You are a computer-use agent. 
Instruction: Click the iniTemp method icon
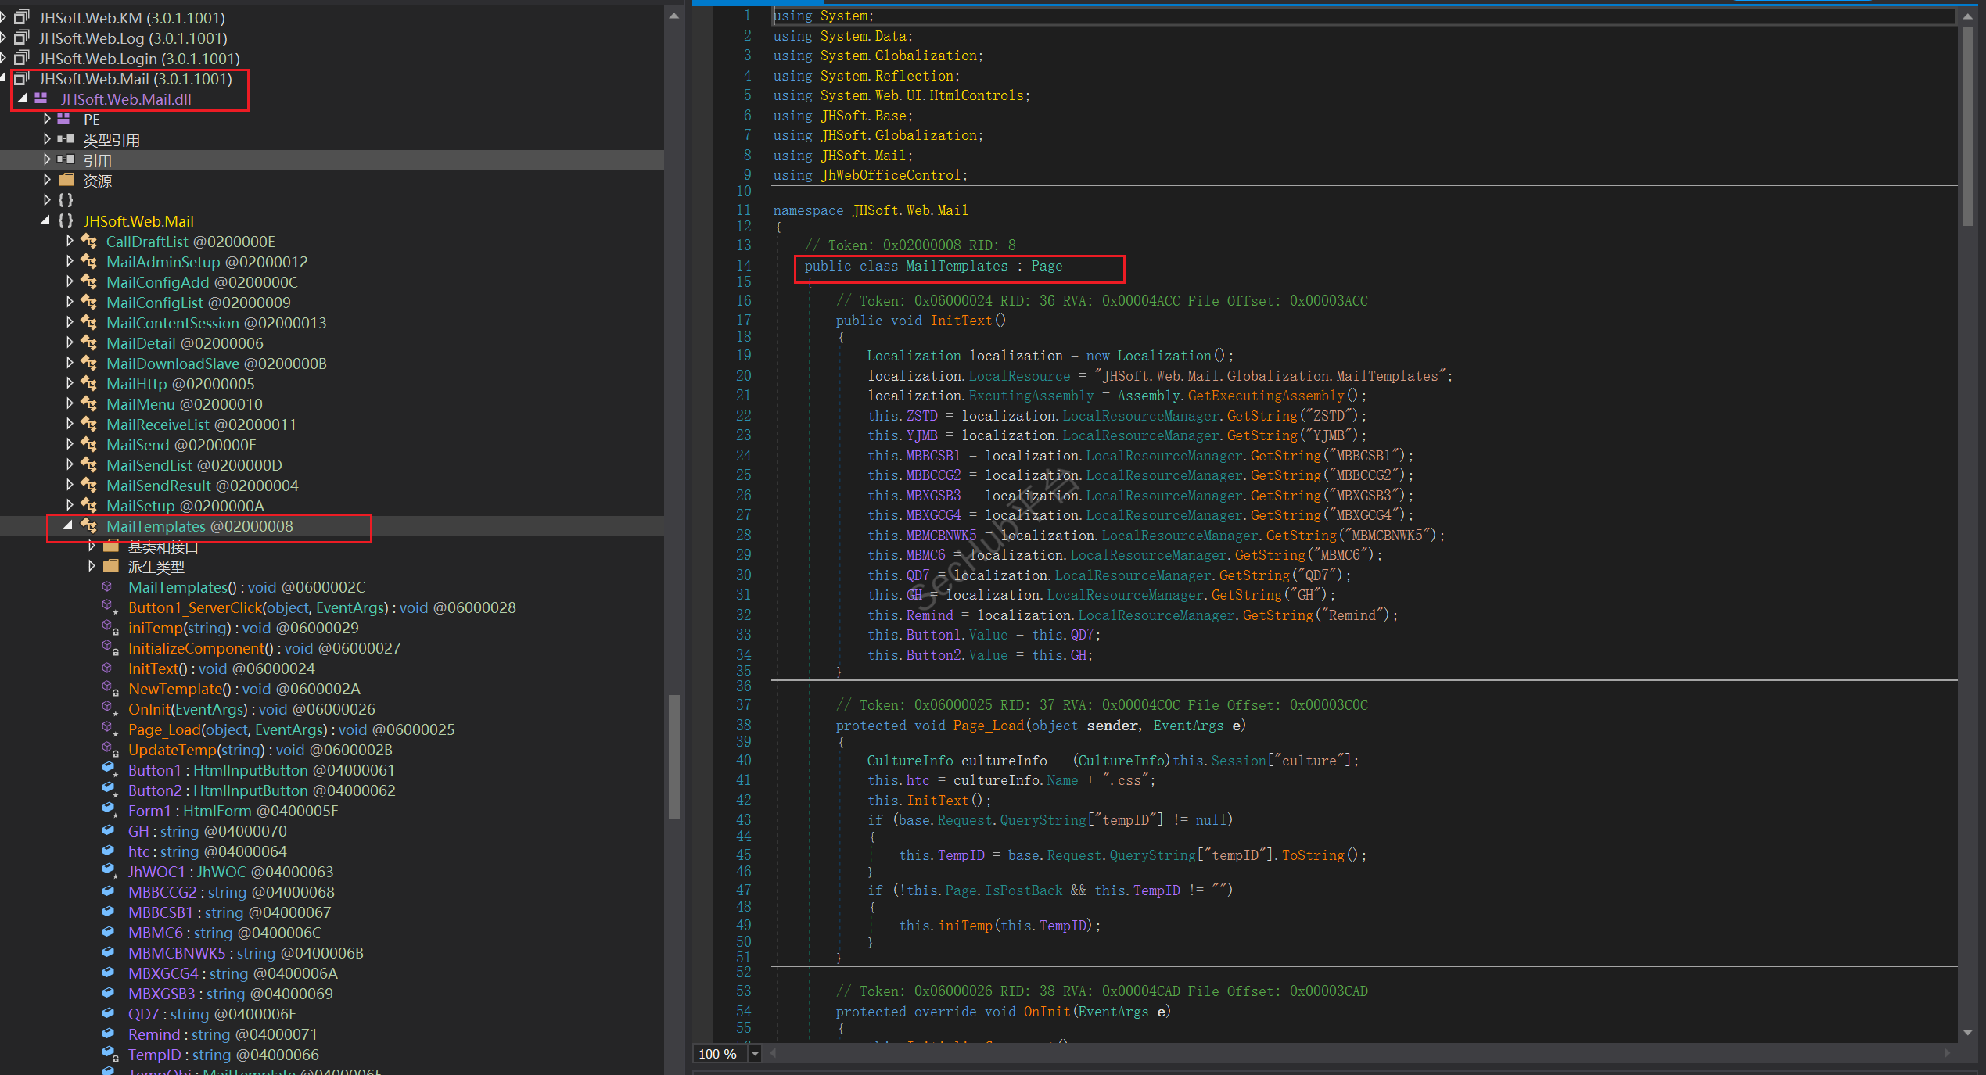click(x=110, y=628)
